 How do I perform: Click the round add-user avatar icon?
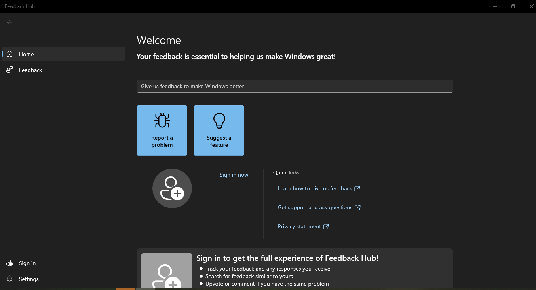(172, 188)
